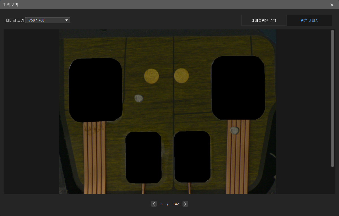
Task: Go to the previous image with the left arrow
Action: point(154,204)
